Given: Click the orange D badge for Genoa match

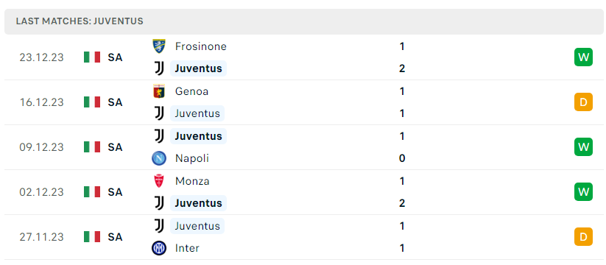Looking at the screenshot, I should (x=583, y=102).
